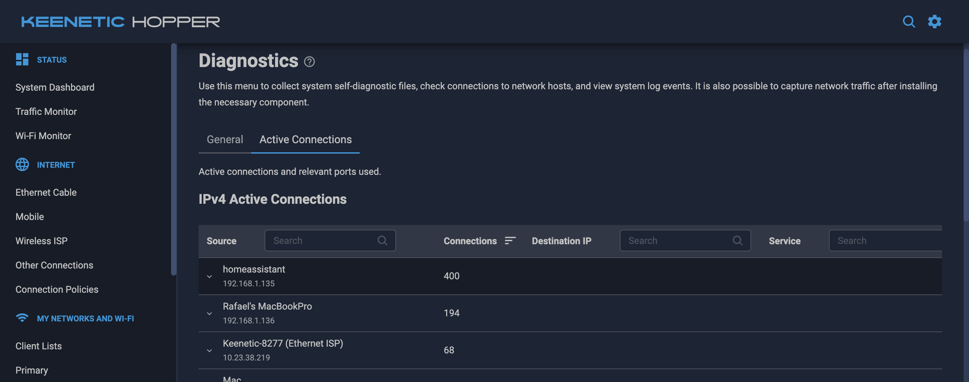Click the Keenetic Hopper logo
This screenshot has width=969, height=382.
click(x=121, y=22)
